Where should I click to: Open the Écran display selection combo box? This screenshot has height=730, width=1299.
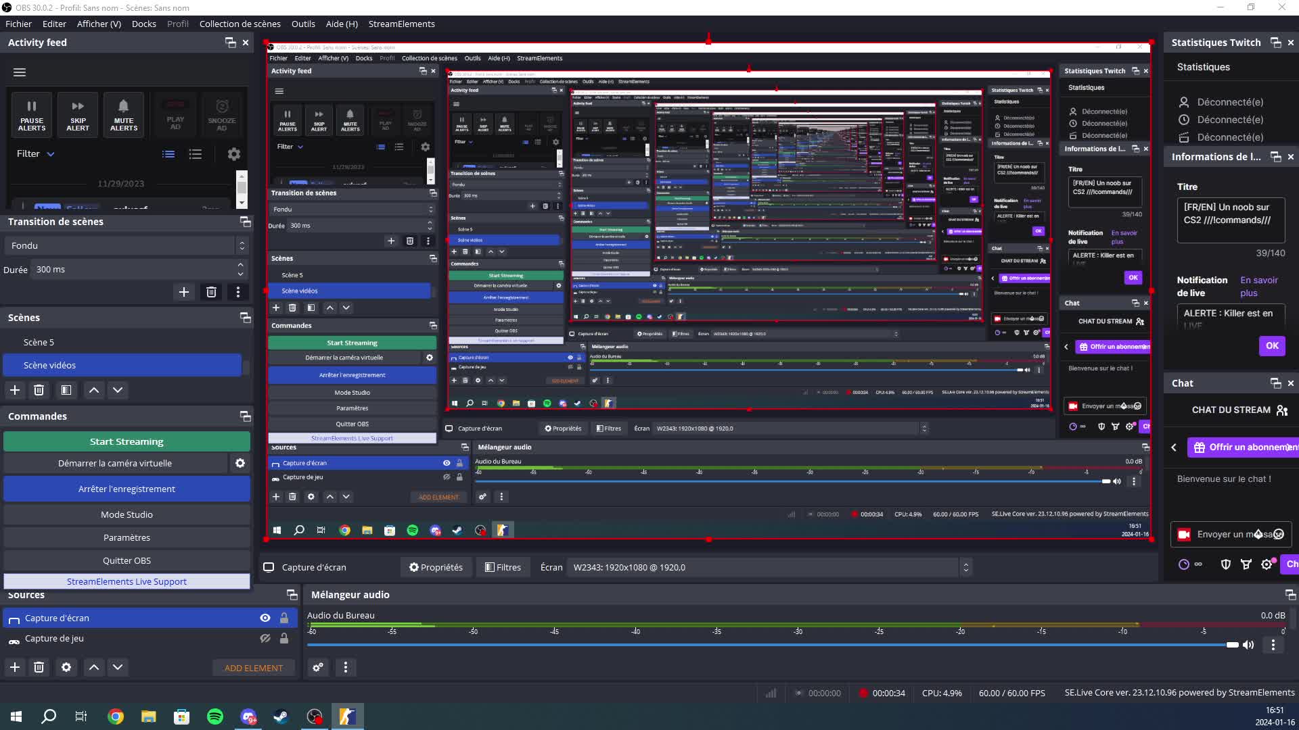pyautogui.click(x=769, y=568)
